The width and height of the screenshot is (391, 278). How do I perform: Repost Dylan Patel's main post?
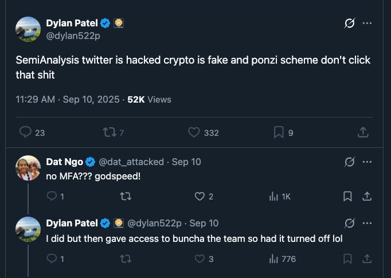coord(109,132)
